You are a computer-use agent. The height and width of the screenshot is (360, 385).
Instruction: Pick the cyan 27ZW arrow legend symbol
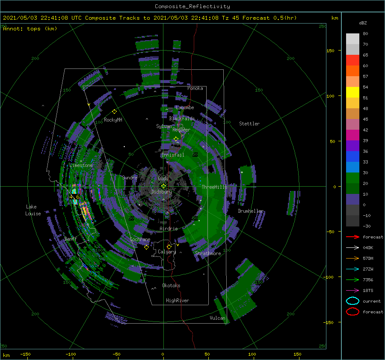point(352,269)
